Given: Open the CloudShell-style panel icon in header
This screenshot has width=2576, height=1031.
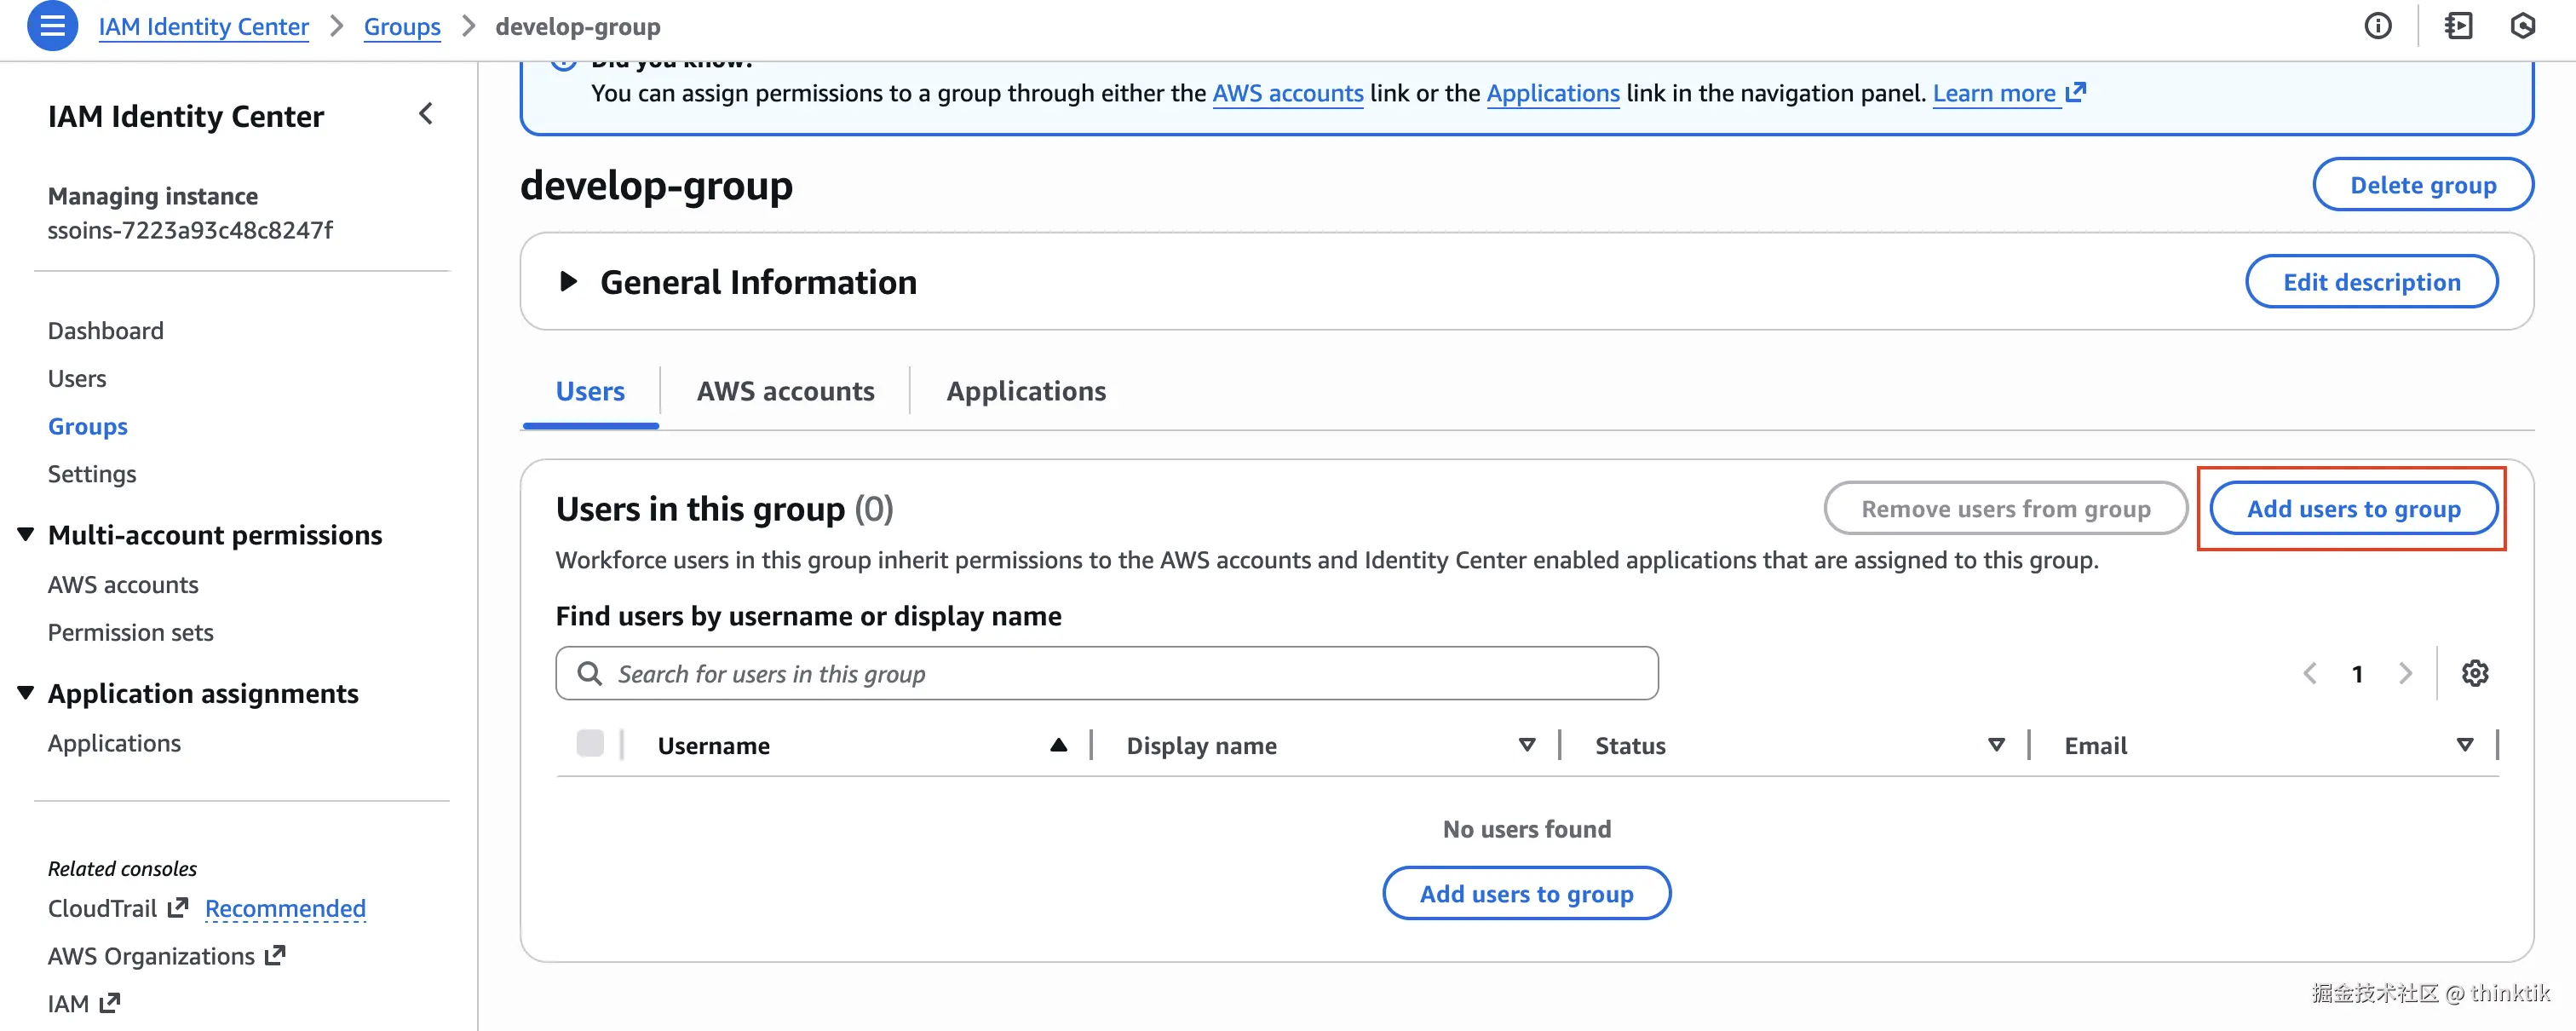Looking at the screenshot, I should [x=2458, y=26].
